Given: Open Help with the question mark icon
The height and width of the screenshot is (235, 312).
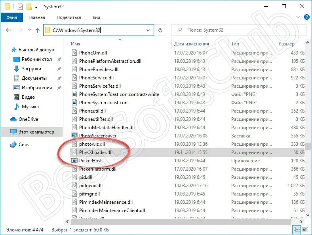Looking at the screenshot, I should (306, 17).
